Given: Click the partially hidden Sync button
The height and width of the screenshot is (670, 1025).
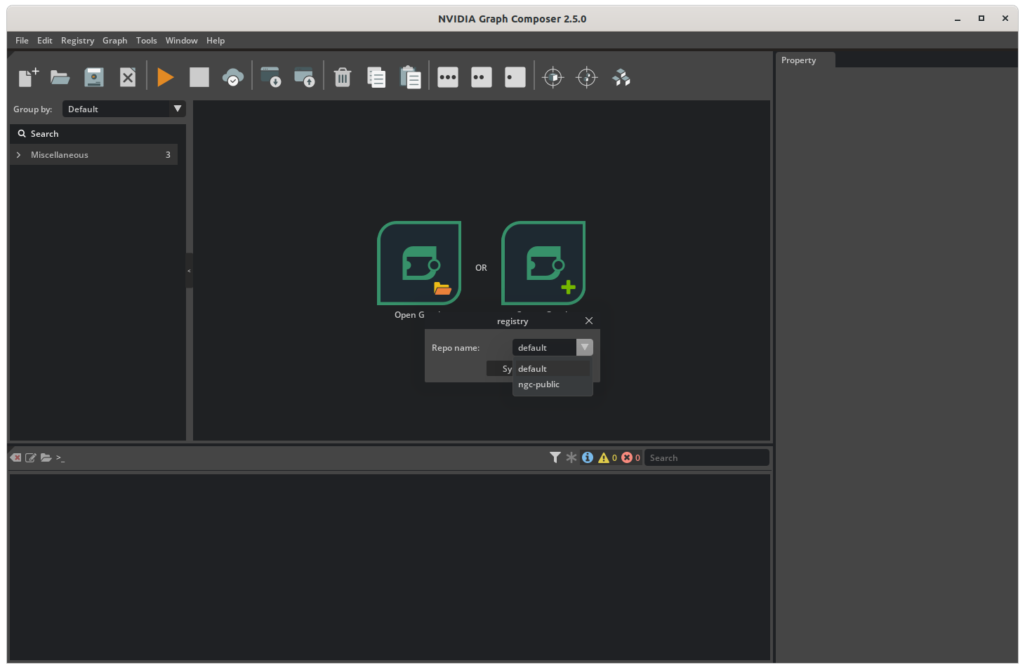Looking at the screenshot, I should click(500, 369).
